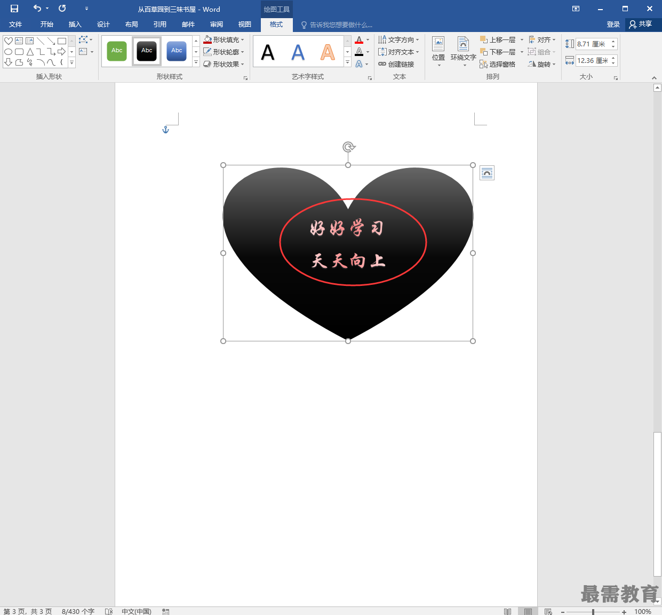Screen dimensions: 662x615
Task: Open the Shape Styles dialog launcher
Action: (246, 78)
